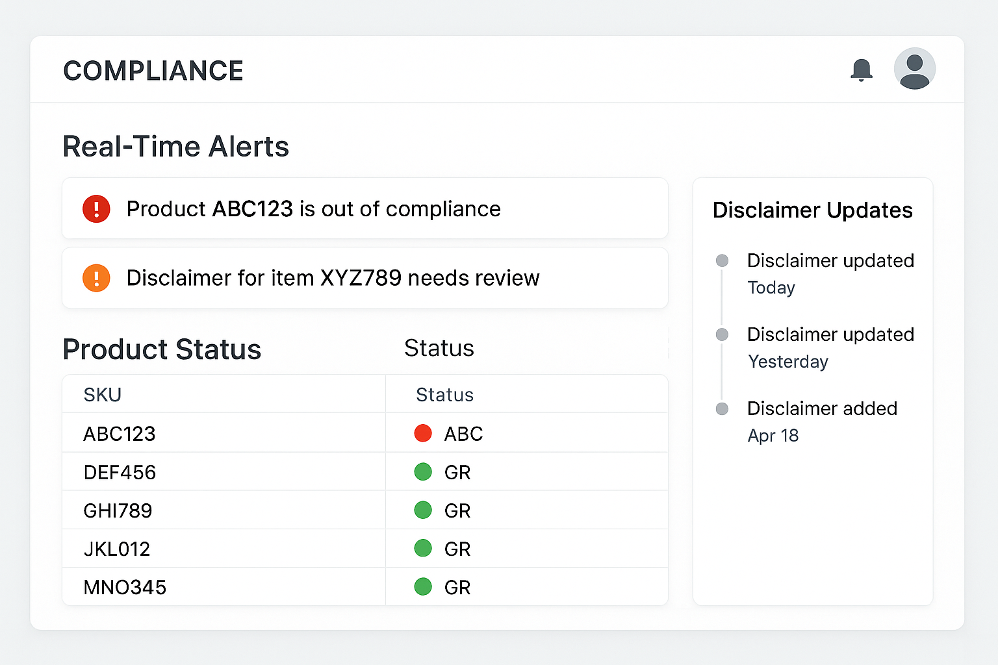The image size is (998, 665).
Task: Toggle the timeline dot for today's disclaimer update
Action: point(722,260)
